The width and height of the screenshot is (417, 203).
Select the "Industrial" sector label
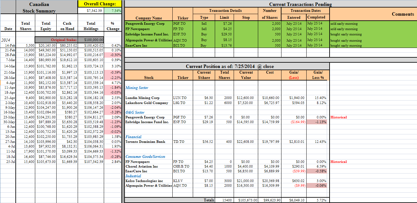click(x=133, y=176)
